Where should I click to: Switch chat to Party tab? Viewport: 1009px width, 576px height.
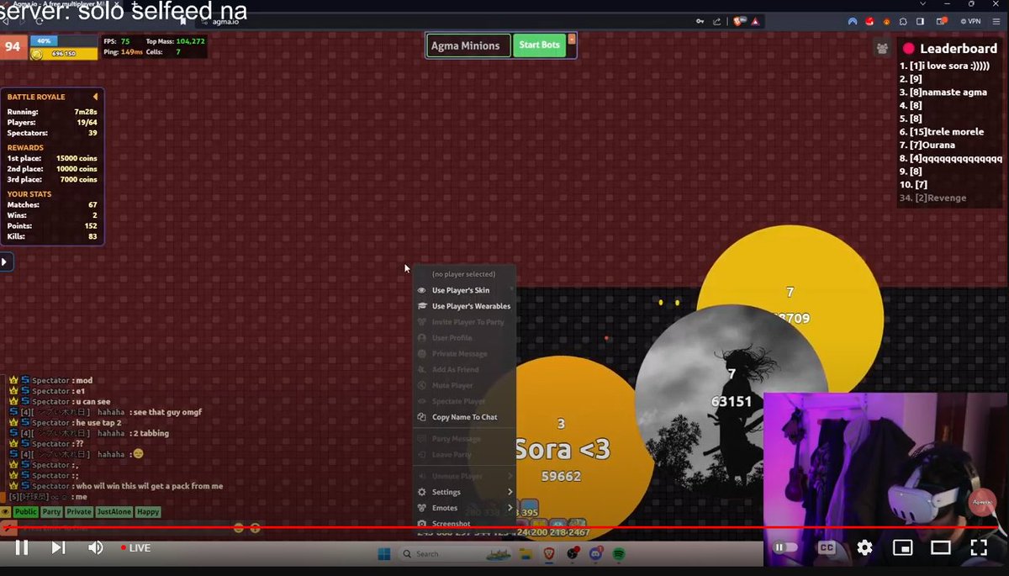pos(51,511)
